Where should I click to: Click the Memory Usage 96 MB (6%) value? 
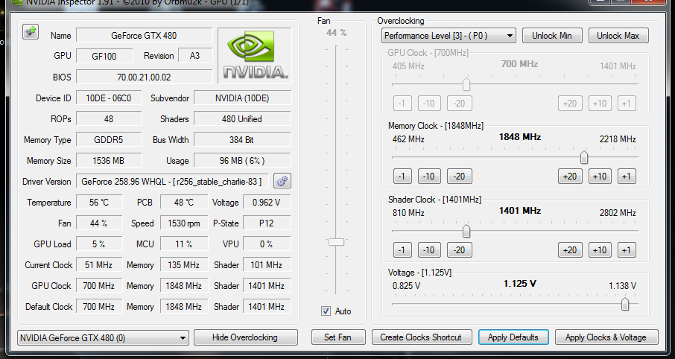tap(242, 161)
